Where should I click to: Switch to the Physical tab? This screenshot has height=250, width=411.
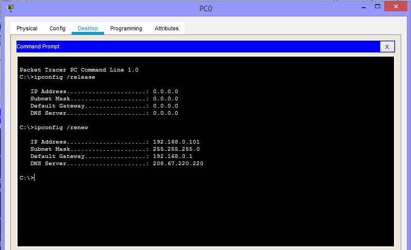[27, 29]
